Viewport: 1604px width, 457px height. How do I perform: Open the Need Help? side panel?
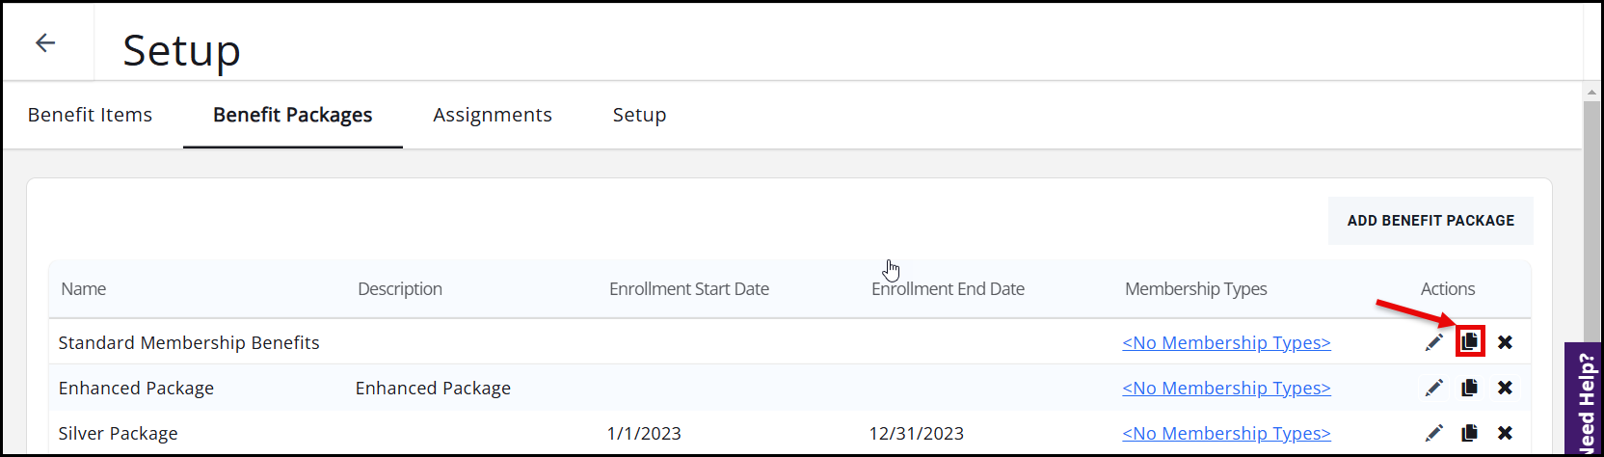point(1585,400)
